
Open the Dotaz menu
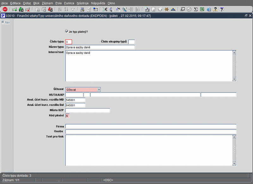(x=27, y=3)
